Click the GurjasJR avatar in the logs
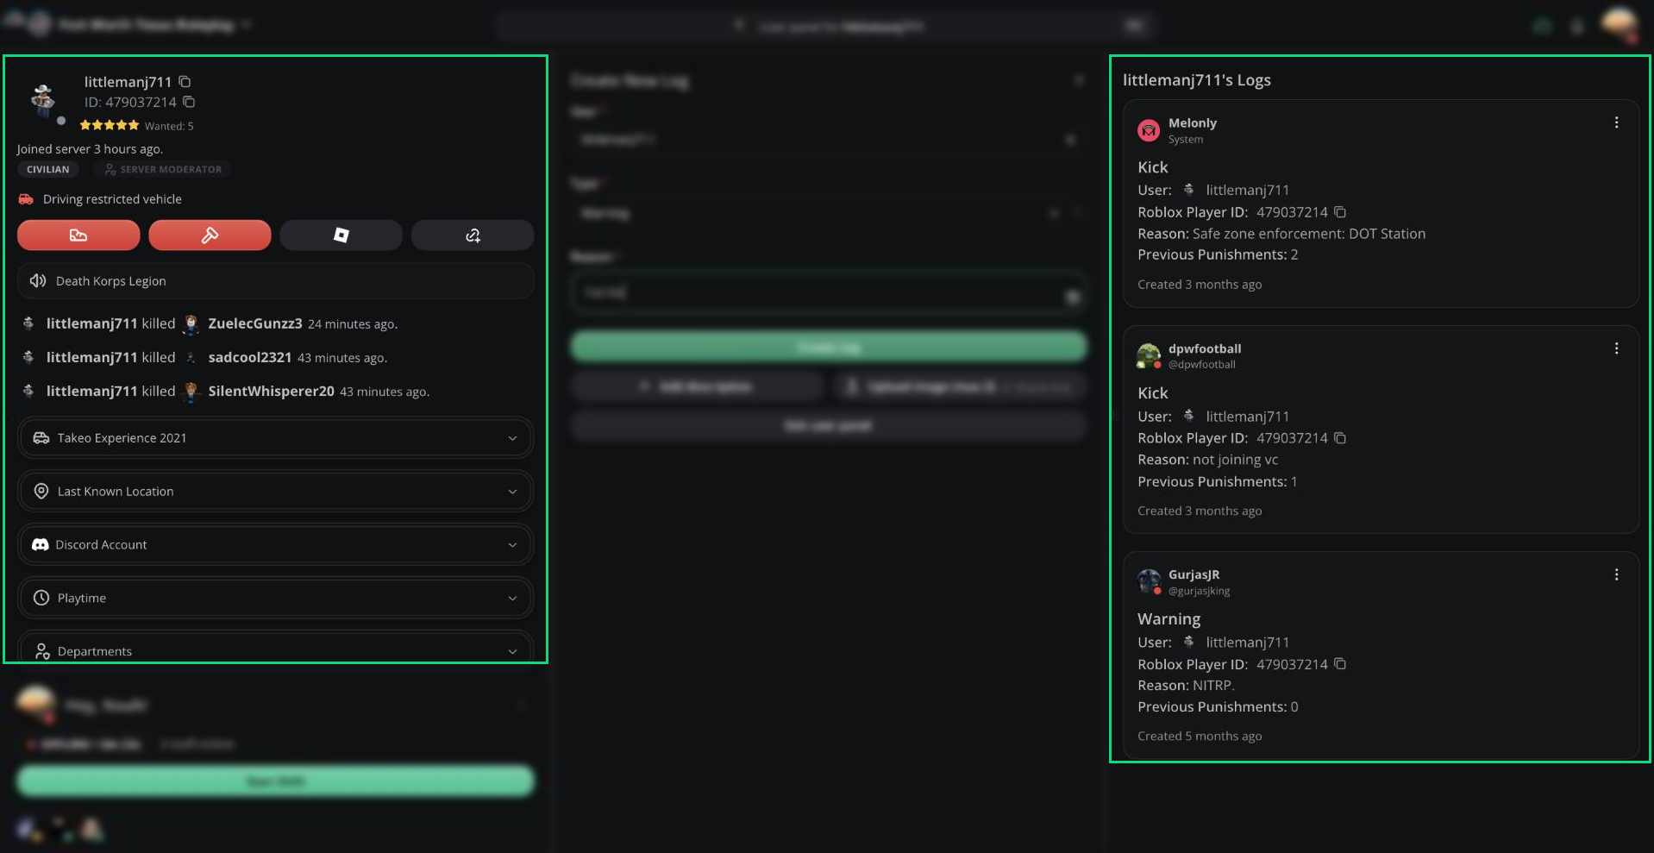 pyautogui.click(x=1149, y=581)
